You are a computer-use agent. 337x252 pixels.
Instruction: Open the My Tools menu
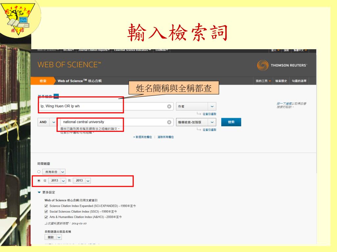[x=263, y=81]
